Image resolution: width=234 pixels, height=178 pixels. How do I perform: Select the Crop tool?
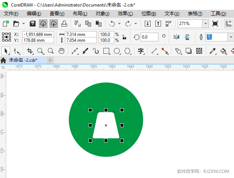pos(30,51)
